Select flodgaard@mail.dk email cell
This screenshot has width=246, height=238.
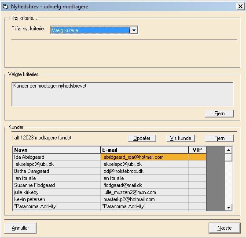(144, 185)
